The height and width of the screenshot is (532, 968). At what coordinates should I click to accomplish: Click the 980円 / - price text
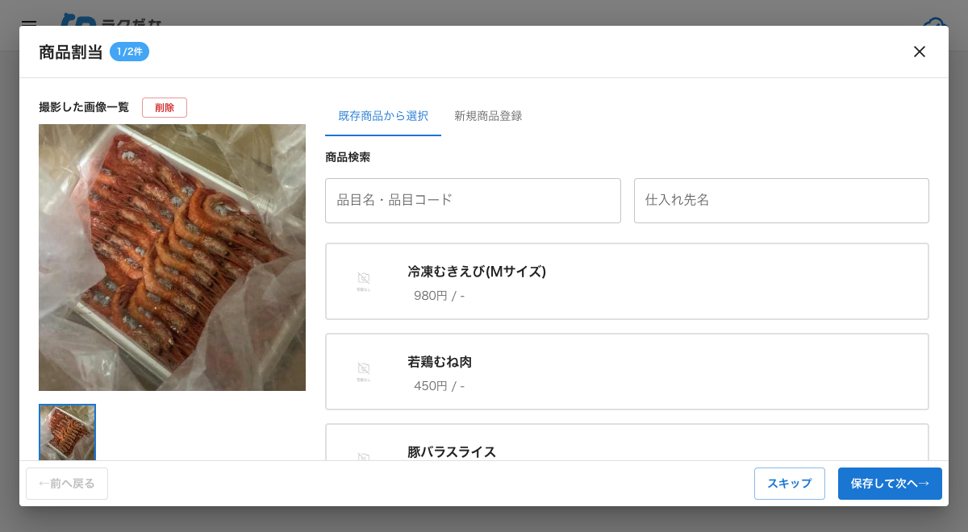[x=439, y=296]
